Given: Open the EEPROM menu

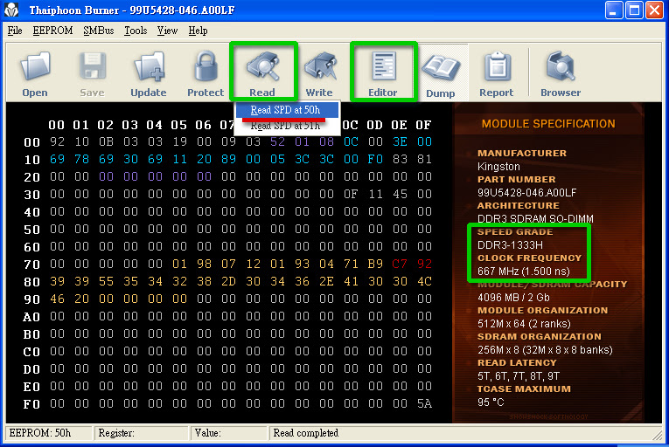Looking at the screenshot, I should (52, 31).
